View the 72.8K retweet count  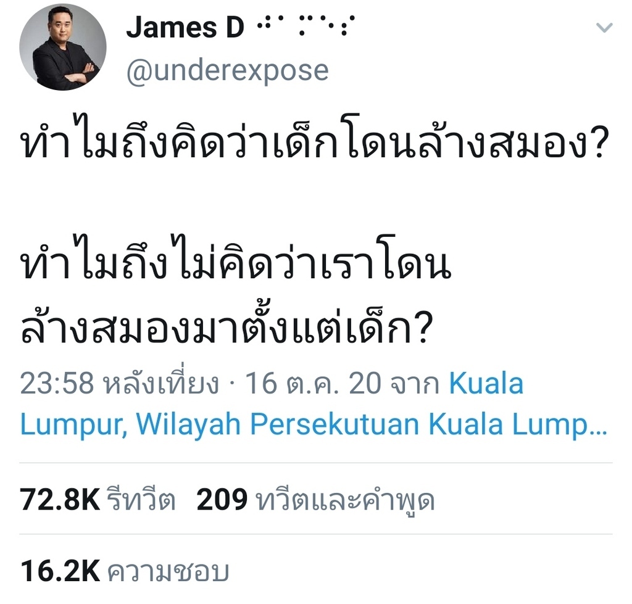tap(60, 500)
